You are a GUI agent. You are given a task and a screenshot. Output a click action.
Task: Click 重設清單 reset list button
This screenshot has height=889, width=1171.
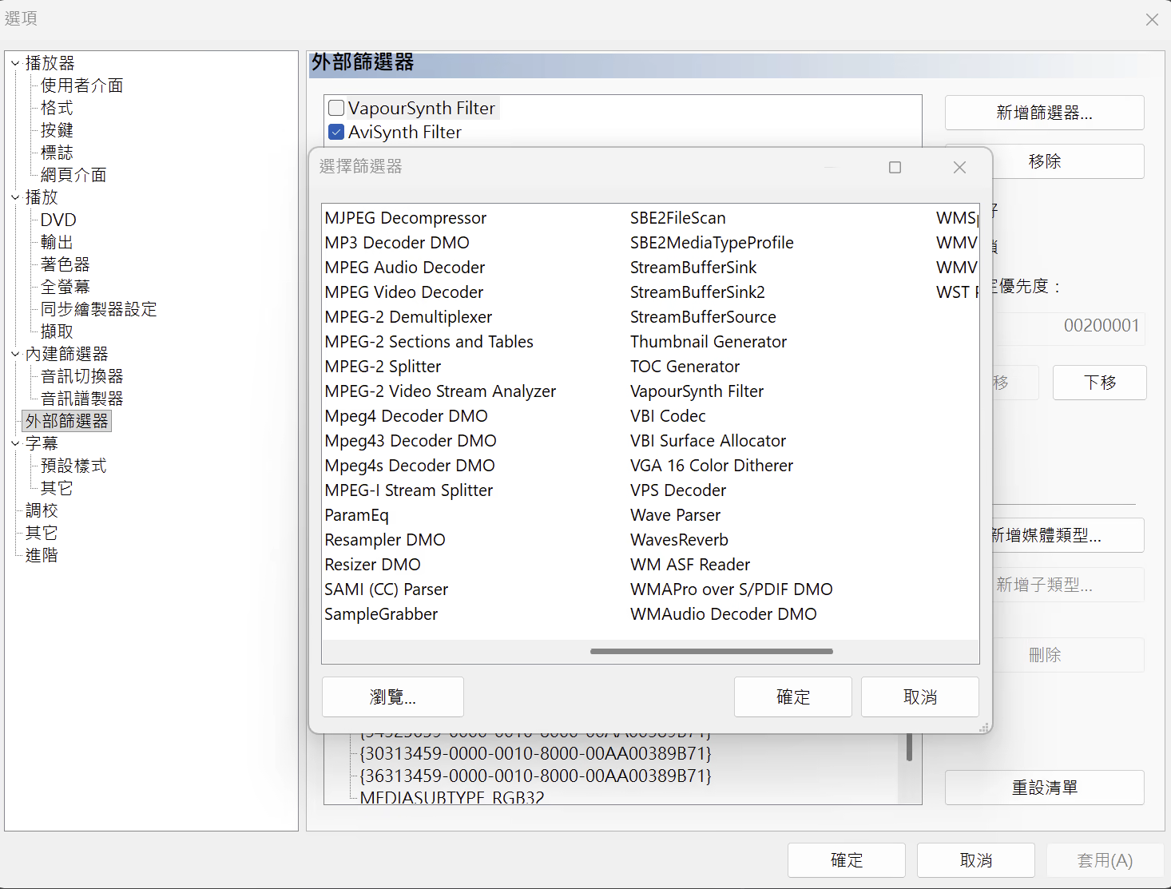click(x=1045, y=788)
